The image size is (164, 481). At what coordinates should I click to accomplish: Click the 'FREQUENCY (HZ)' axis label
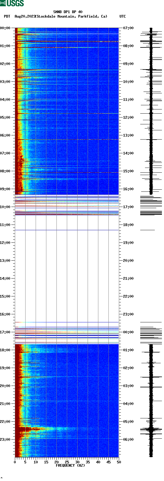pyautogui.click(x=70, y=465)
